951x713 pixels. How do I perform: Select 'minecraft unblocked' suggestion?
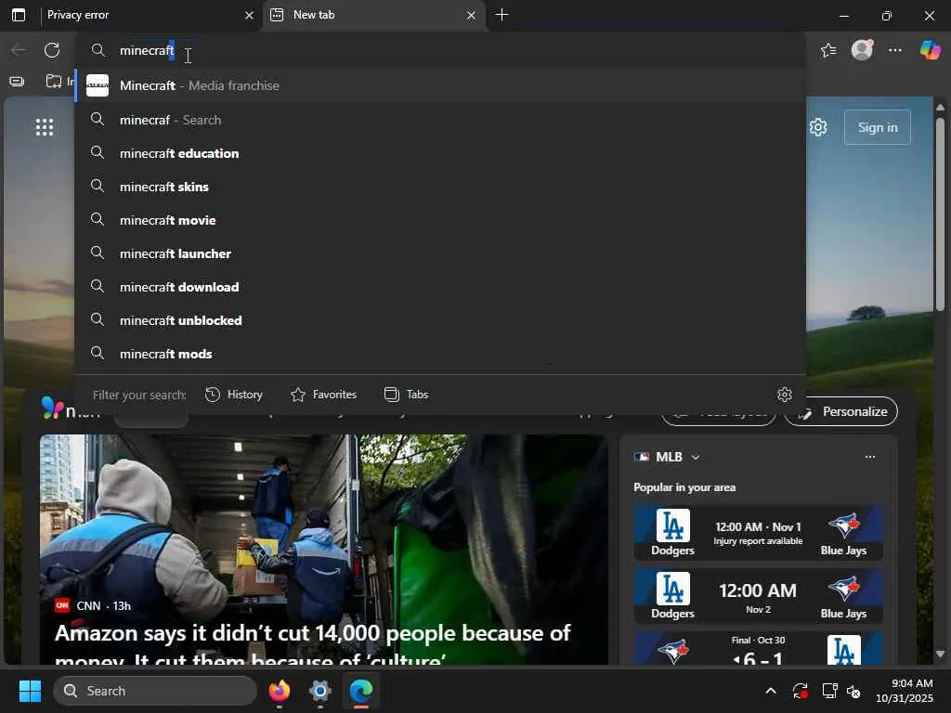coord(440,320)
